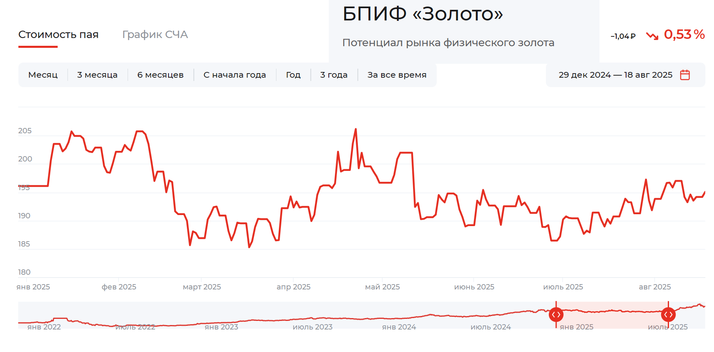Image resolution: width=714 pixels, height=352 pixels.
Task: Select the Месяц period
Action: pyautogui.click(x=43, y=75)
